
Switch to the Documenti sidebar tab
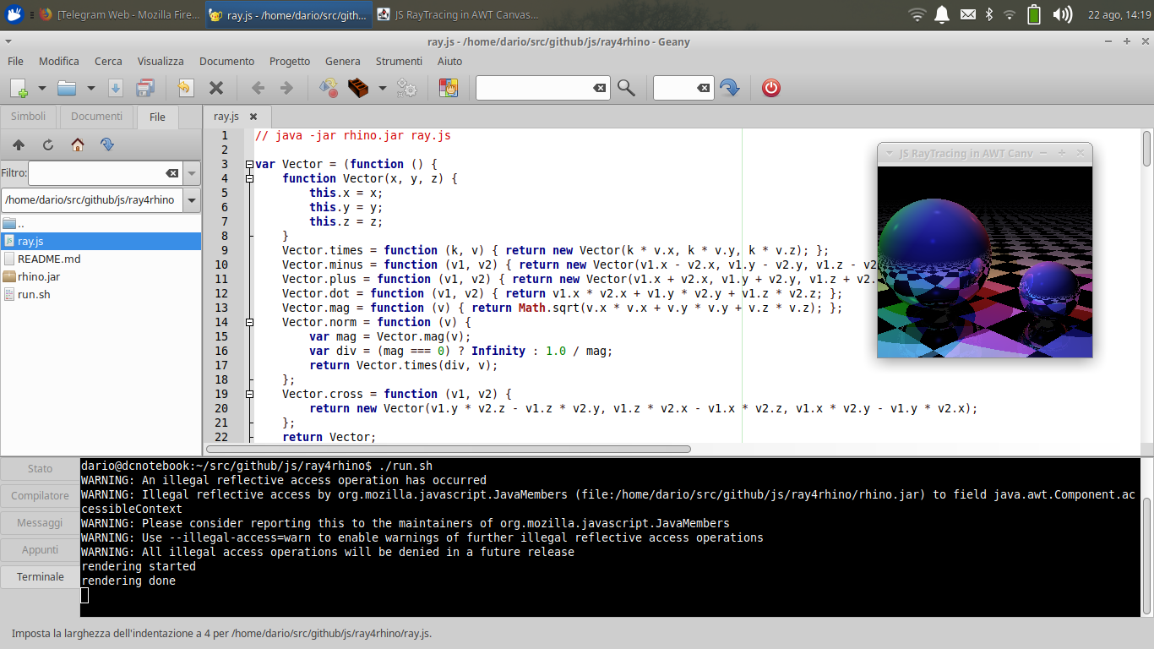[x=96, y=117]
